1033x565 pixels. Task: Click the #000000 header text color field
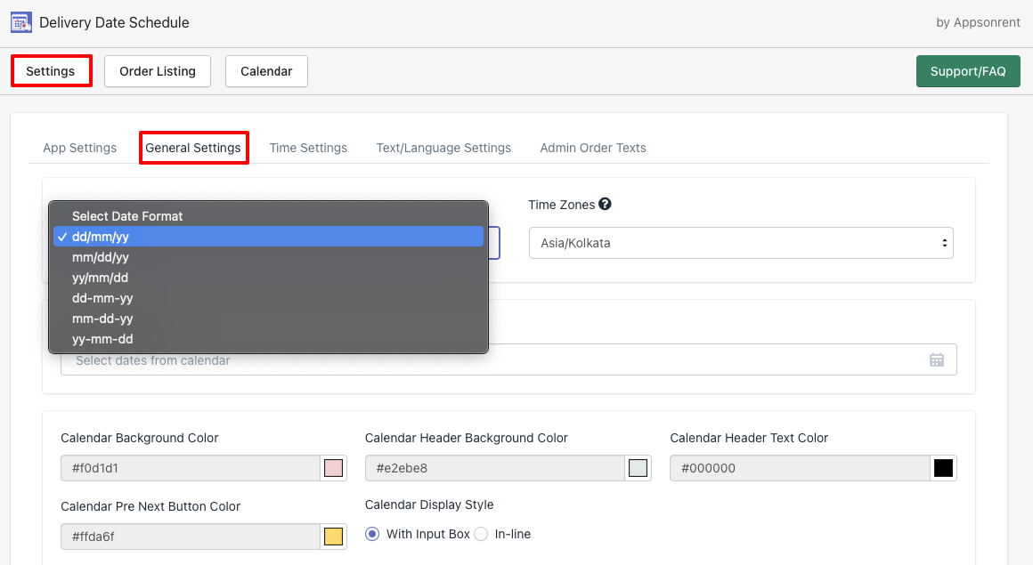coord(800,467)
